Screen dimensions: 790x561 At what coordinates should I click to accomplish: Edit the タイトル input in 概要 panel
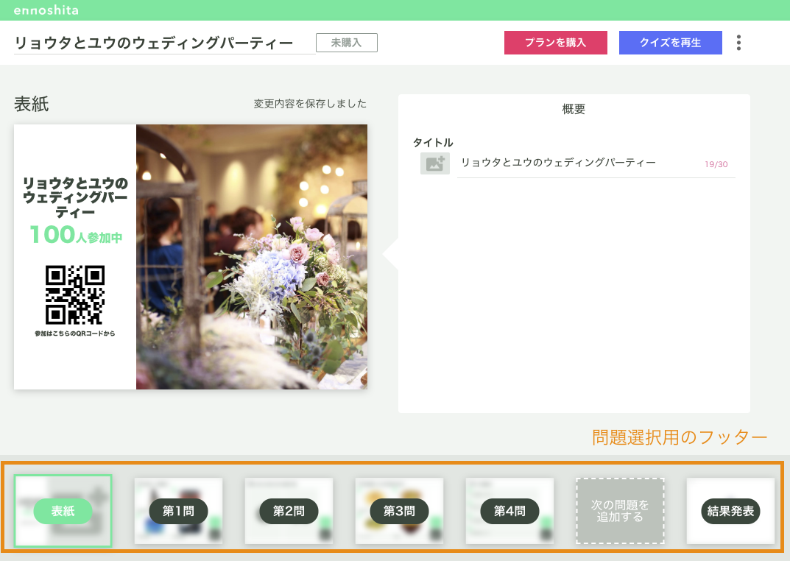click(x=596, y=163)
